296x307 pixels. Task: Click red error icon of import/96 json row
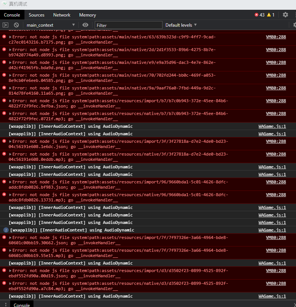click(x=4, y=182)
